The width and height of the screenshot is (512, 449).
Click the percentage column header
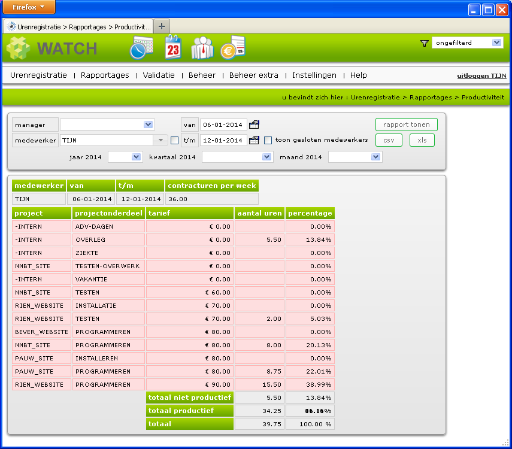click(310, 213)
